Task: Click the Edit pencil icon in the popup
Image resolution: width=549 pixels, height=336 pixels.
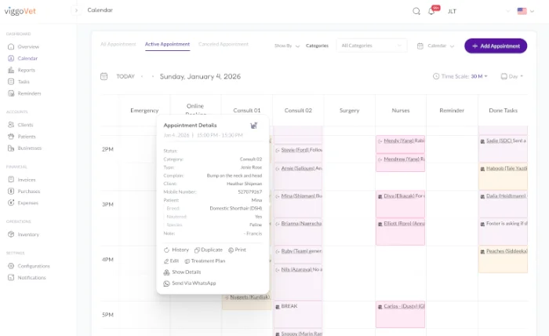Action: [166, 261]
